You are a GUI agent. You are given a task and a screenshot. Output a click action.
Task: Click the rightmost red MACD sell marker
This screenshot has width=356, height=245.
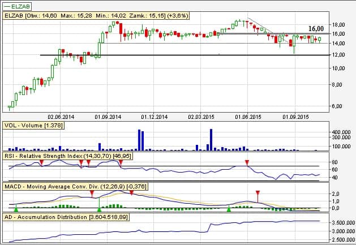(258, 193)
